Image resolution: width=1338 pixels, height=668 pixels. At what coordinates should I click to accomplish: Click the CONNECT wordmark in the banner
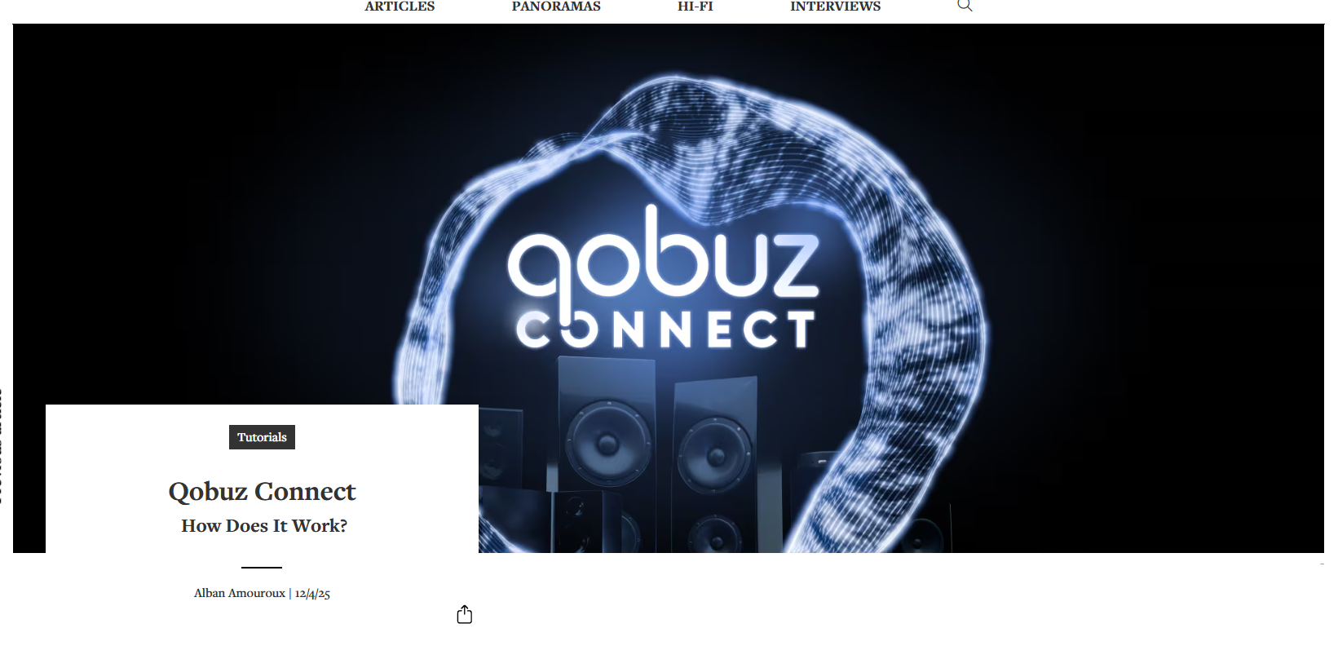tap(665, 329)
